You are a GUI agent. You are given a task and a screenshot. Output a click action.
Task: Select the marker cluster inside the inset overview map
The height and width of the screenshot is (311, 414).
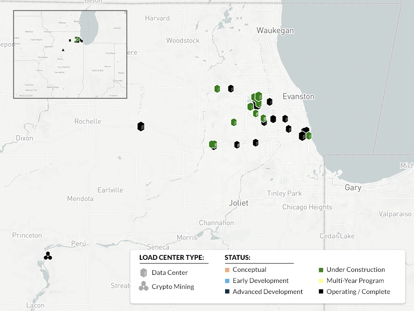point(78,39)
